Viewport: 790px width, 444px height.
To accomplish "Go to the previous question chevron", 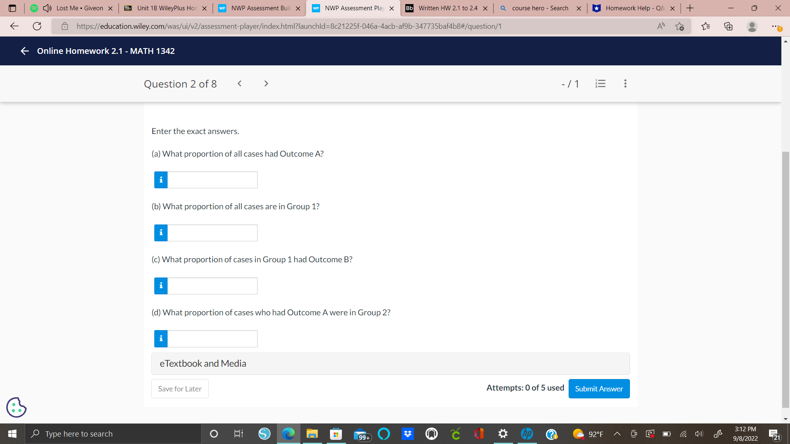I will coord(239,84).
